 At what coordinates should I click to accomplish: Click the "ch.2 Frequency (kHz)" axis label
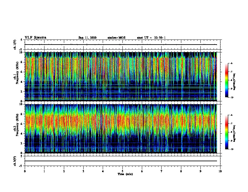click(x=16, y=125)
